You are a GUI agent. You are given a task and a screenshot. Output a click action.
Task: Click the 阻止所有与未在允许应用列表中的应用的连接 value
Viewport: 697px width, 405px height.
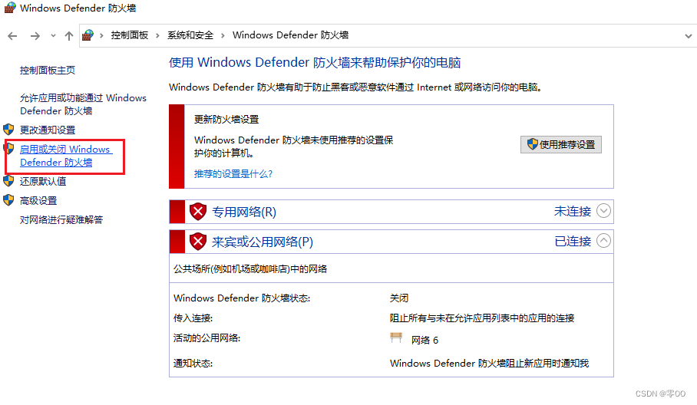coord(482,318)
